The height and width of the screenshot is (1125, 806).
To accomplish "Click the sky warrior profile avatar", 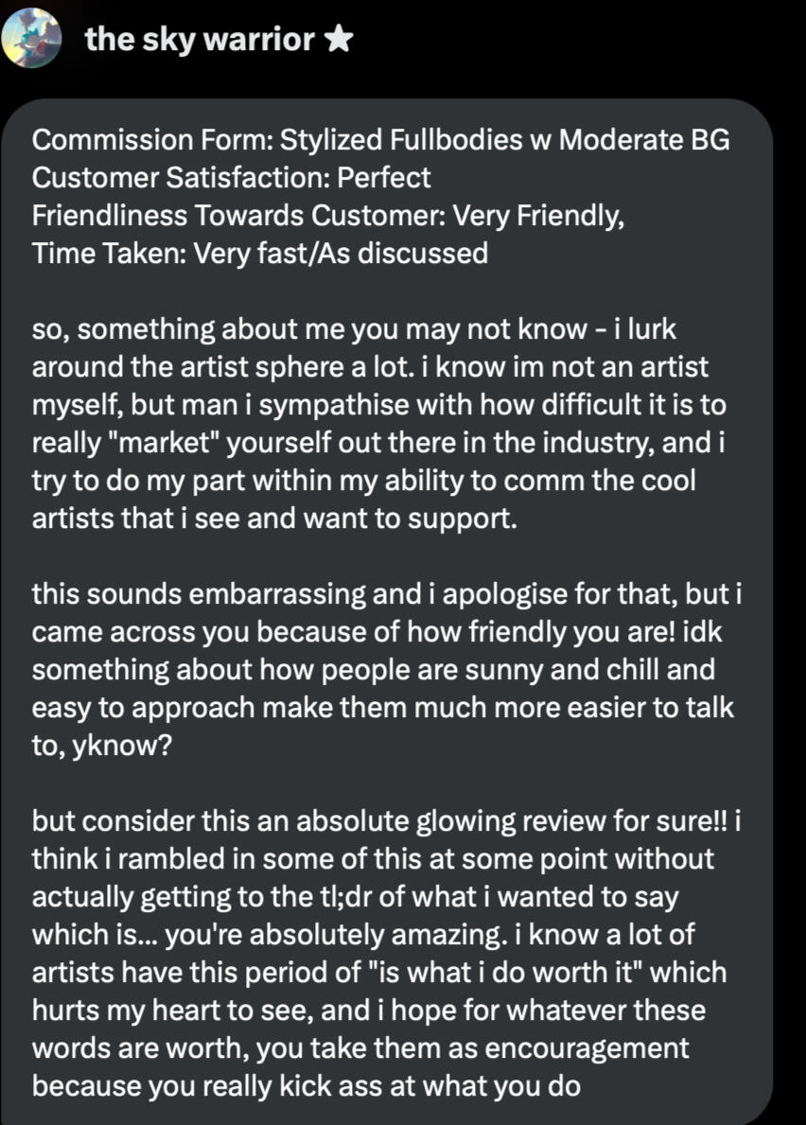I will 31,39.
